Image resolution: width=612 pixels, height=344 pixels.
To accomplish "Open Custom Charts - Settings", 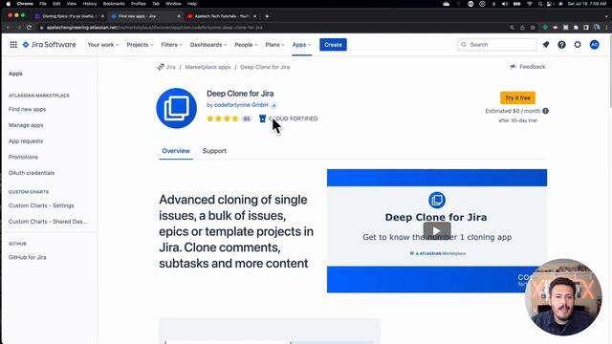I will coord(41,205).
